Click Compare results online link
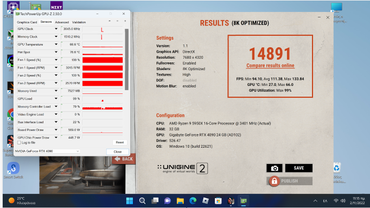370x208 pixels. point(270,66)
